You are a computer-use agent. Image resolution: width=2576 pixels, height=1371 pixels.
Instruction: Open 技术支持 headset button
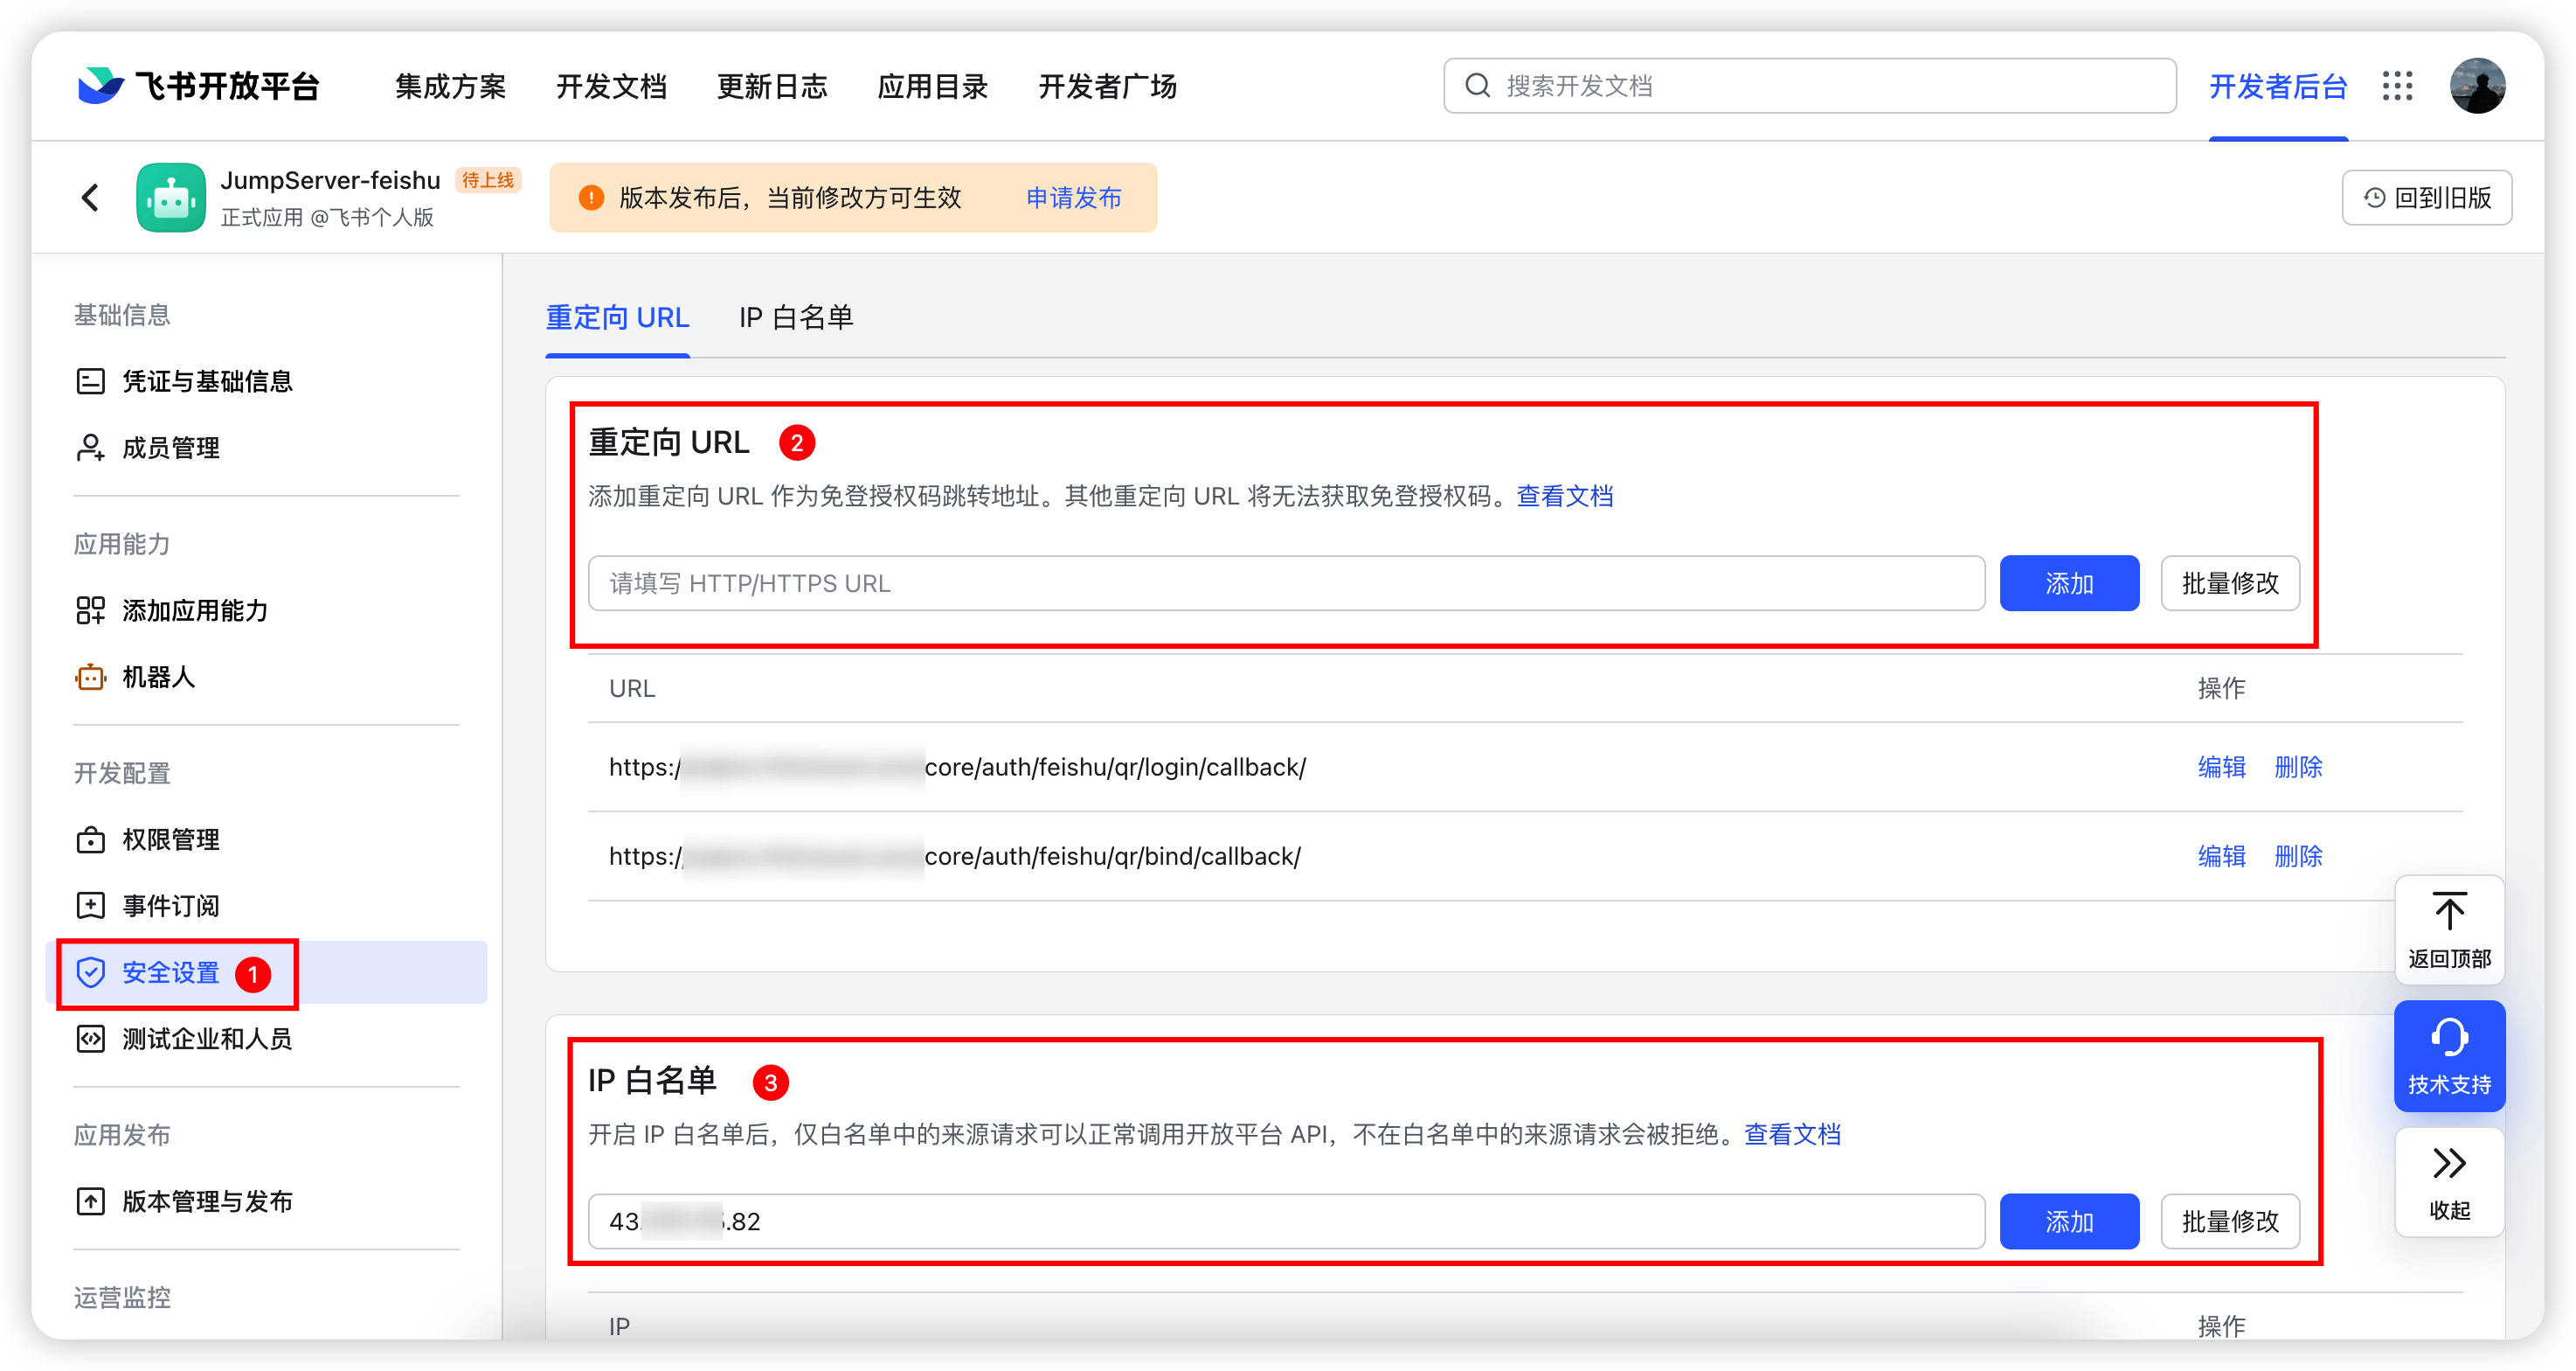click(2449, 1055)
